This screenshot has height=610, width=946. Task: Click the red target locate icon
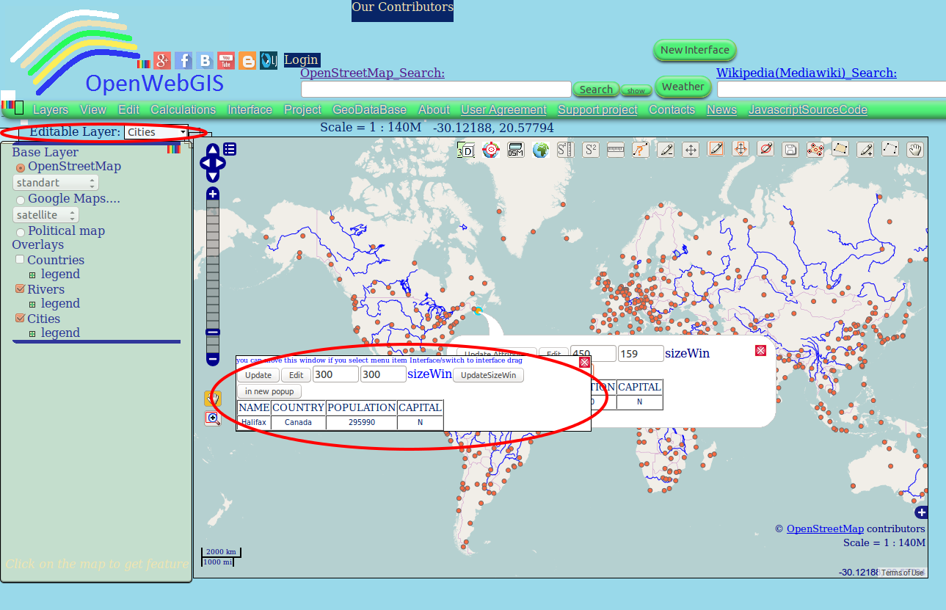click(490, 150)
